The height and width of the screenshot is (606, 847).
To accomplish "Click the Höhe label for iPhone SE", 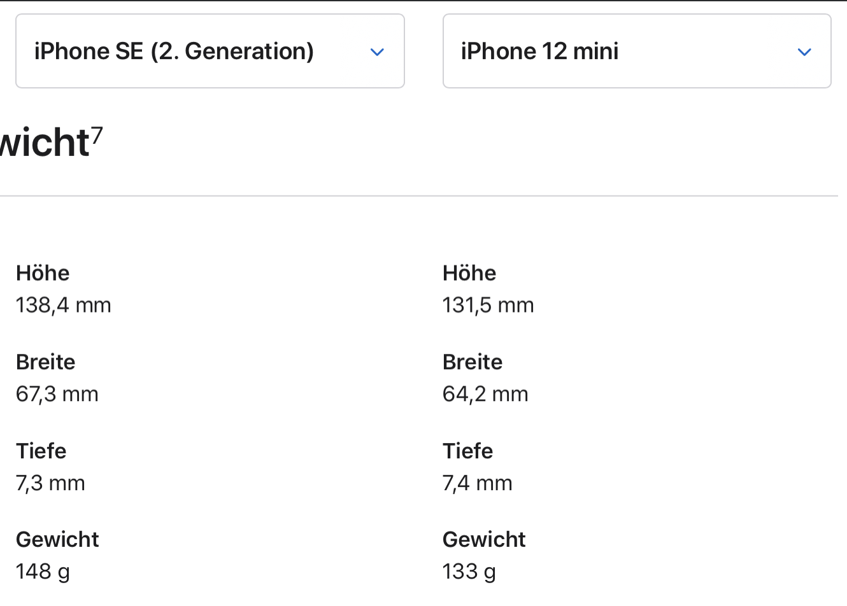I will [43, 273].
